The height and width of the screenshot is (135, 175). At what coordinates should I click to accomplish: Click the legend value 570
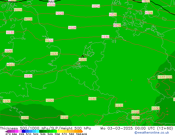(x=64, y=134)
